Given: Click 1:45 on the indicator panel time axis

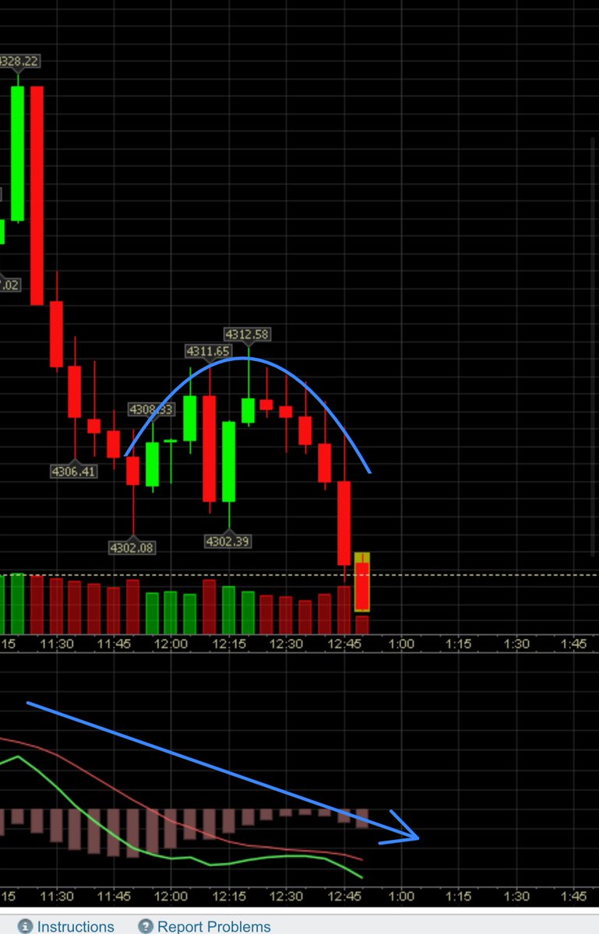Looking at the screenshot, I should pos(574,896).
